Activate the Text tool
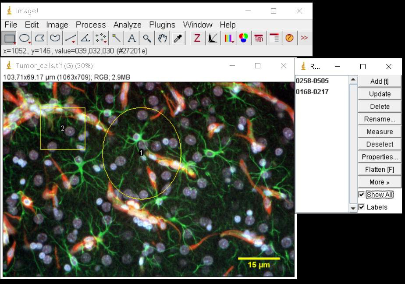 coord(131,39)
